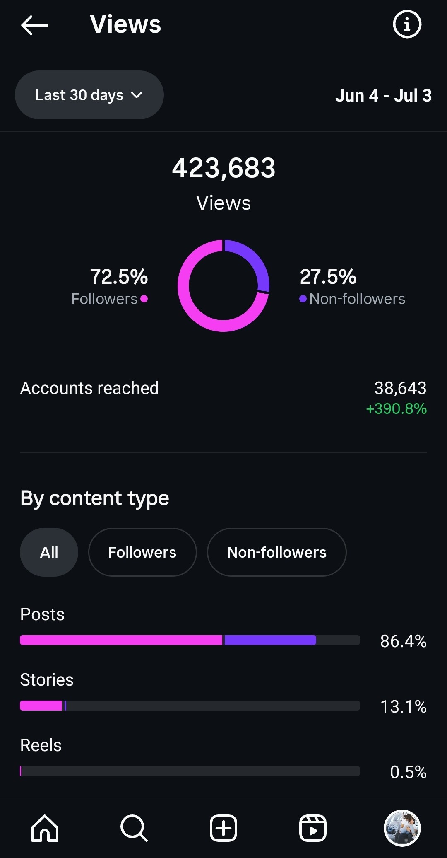Open the profile picture avatar
Screen dimensions: 447x858
point(402,828)
